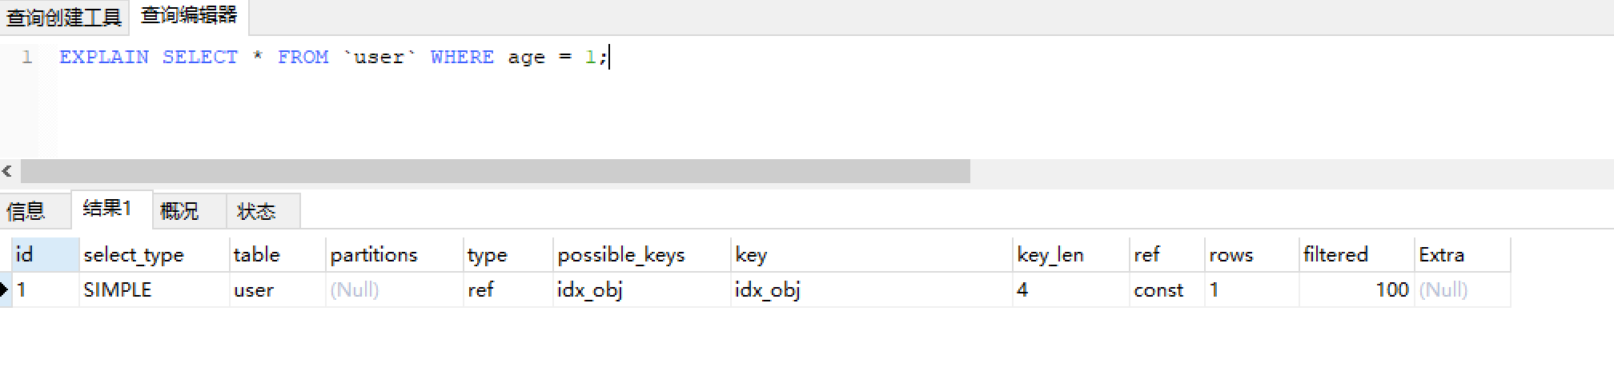Open the 信息 result tab
Viewport: 1614px width, 379px height.
click(26, 211)
